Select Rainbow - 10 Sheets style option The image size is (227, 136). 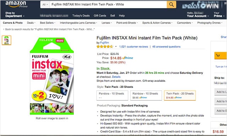point(146,95)
